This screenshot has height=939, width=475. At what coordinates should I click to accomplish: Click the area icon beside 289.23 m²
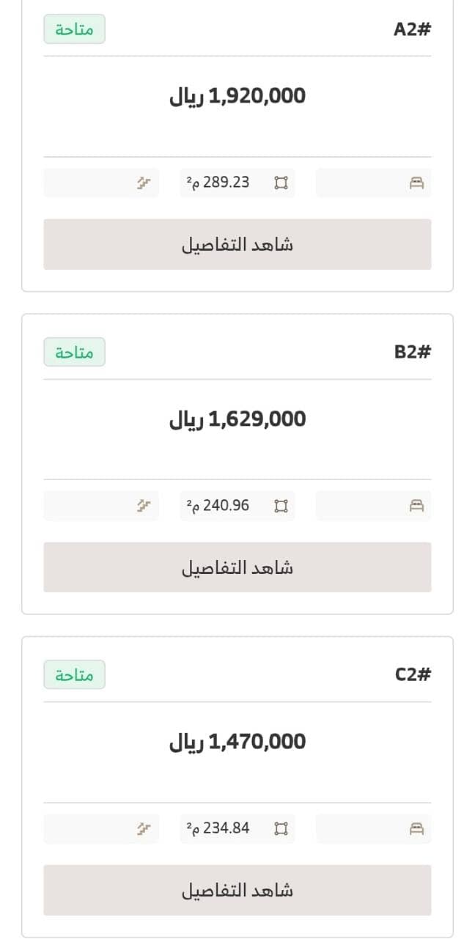coord(281,183)
